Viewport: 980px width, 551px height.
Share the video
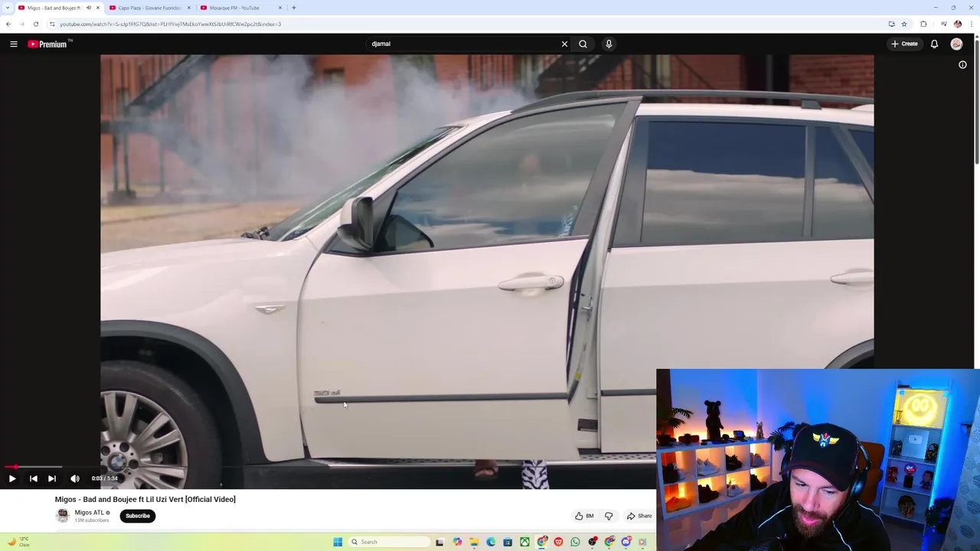click(x=639, y=516)
